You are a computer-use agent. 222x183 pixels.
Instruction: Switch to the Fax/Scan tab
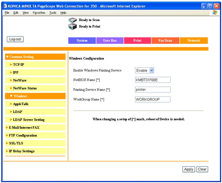(166, 40)
